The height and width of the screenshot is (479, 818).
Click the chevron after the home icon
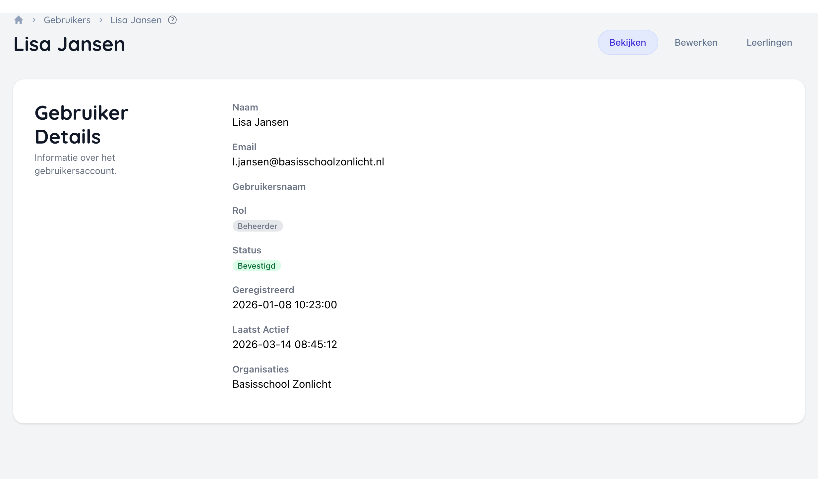[33, 20]
